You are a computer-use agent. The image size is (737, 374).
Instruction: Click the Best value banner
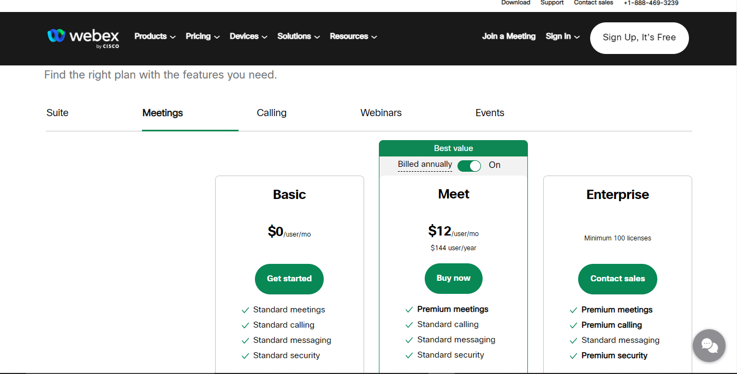pyautogui.click(x=453, y=148)
